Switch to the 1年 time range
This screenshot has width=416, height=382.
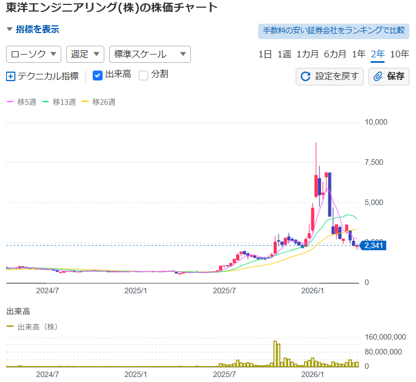359,54
